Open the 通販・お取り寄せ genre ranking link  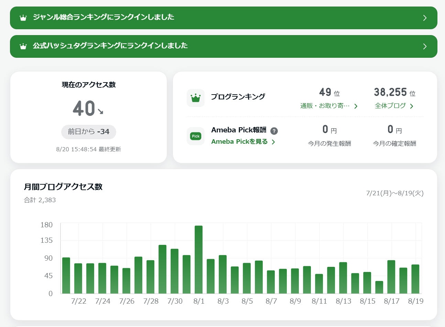coord(328,106)
